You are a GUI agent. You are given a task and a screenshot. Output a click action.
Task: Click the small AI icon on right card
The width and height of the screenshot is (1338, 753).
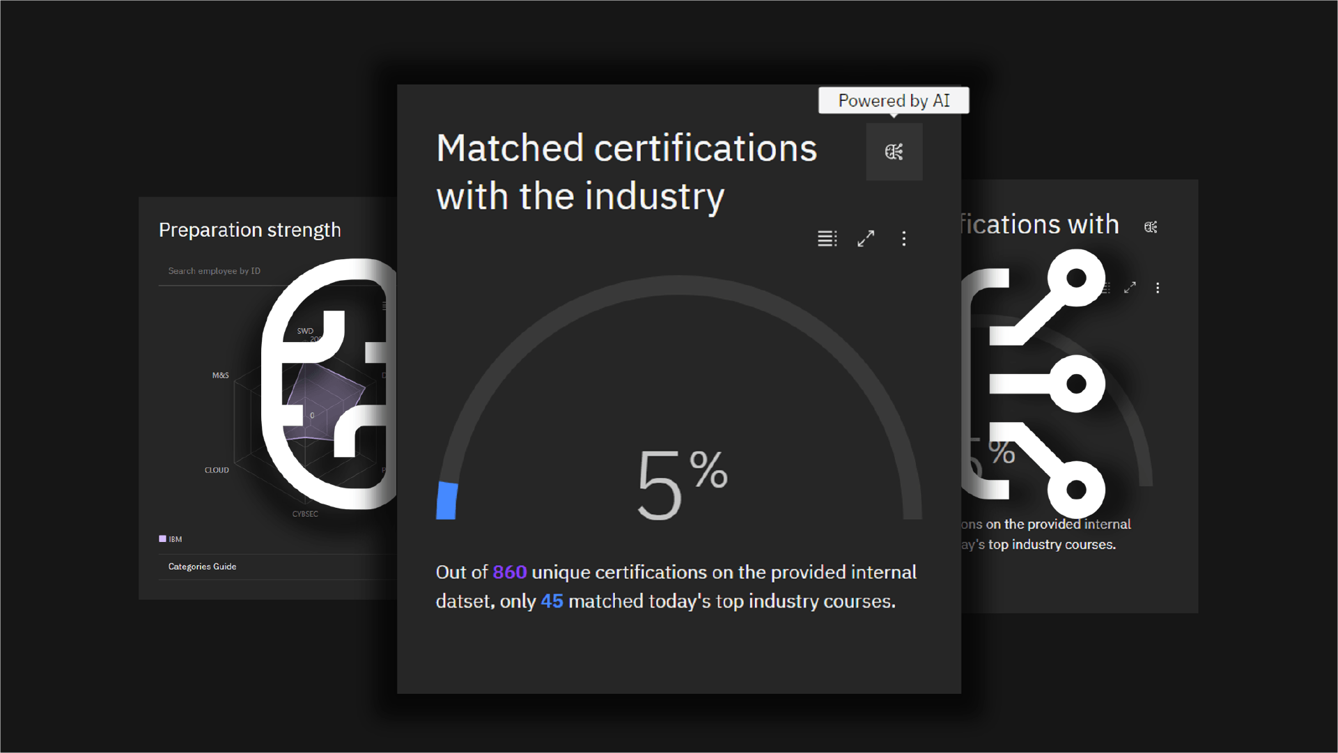(1151, 227)
